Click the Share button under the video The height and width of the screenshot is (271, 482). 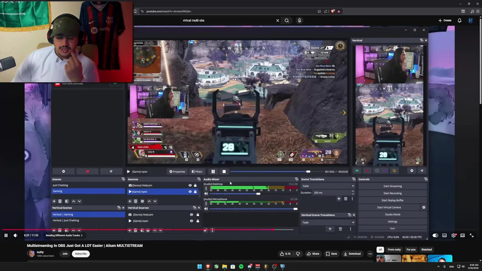[313, 254]
